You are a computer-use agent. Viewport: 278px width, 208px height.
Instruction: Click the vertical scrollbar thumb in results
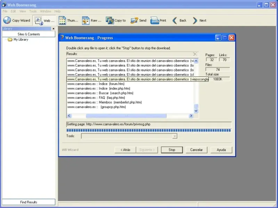[196, 106]
